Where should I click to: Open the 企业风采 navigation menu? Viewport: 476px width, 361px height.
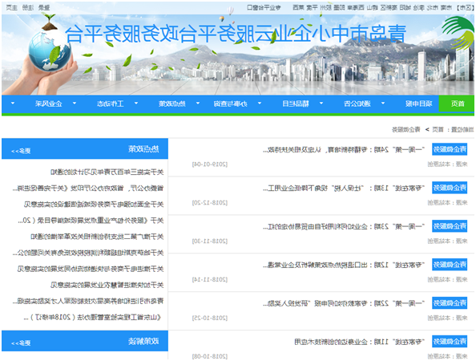49,103
